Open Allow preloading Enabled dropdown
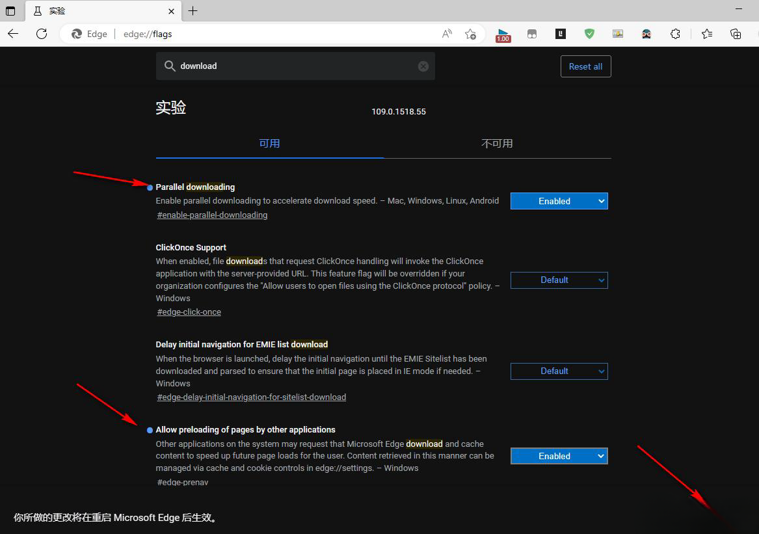This screenshot has height=534, width=759. (x=559, y=456)
